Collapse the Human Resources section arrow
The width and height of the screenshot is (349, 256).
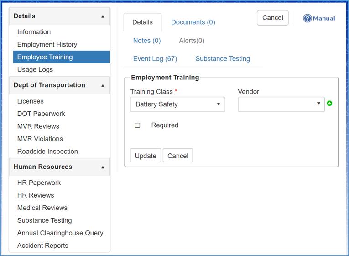103,167
